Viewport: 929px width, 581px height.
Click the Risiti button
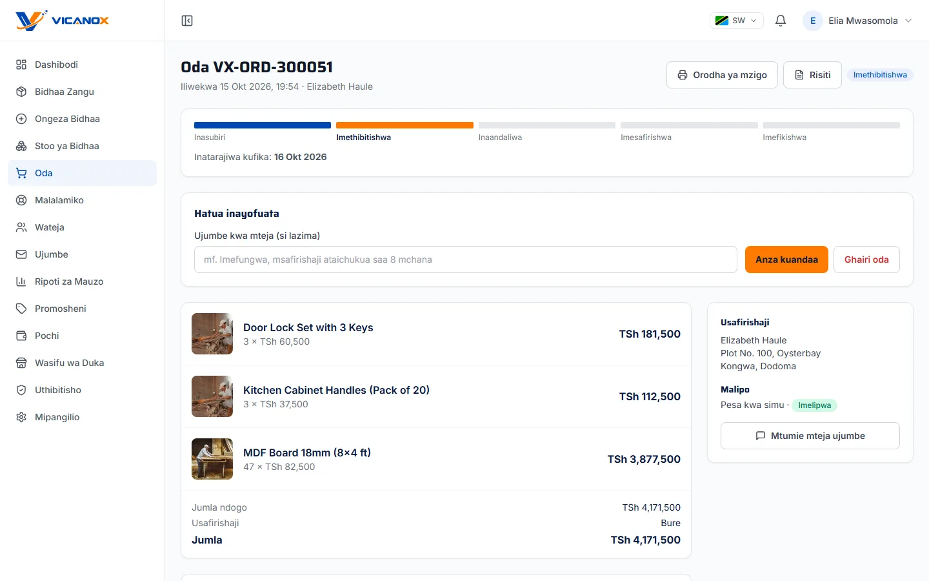pyautogui.click(x=812, y=75)
